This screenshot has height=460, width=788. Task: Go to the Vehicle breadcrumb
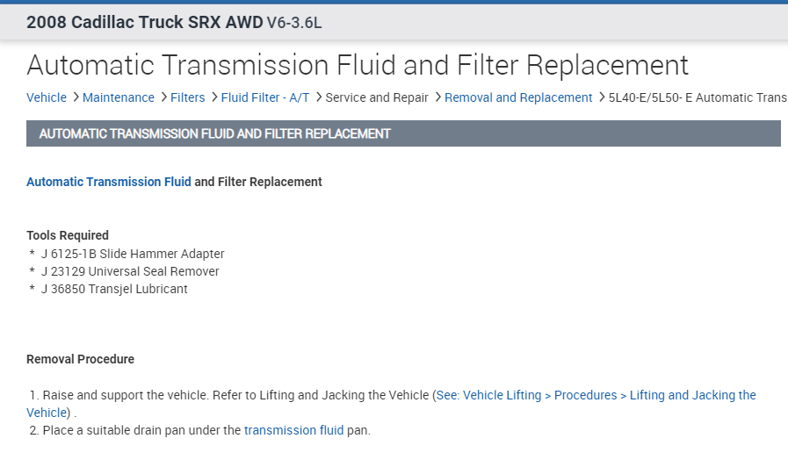click(47, 97)
